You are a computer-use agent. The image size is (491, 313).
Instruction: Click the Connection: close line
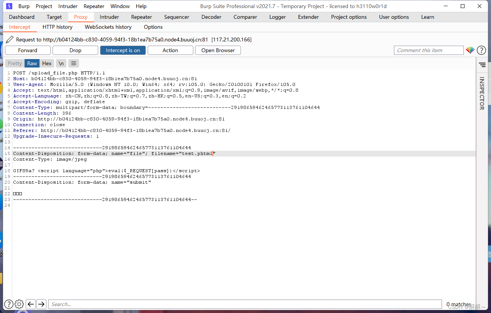point(39,125)
